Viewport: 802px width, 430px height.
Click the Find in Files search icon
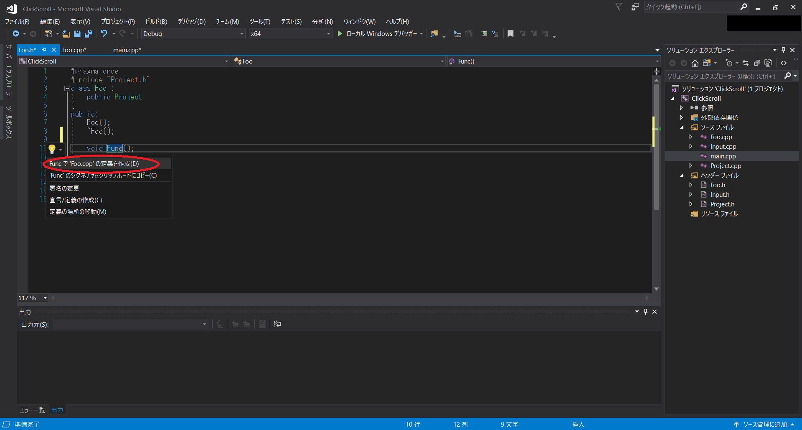pyautogui.click(x=434, y=34)
